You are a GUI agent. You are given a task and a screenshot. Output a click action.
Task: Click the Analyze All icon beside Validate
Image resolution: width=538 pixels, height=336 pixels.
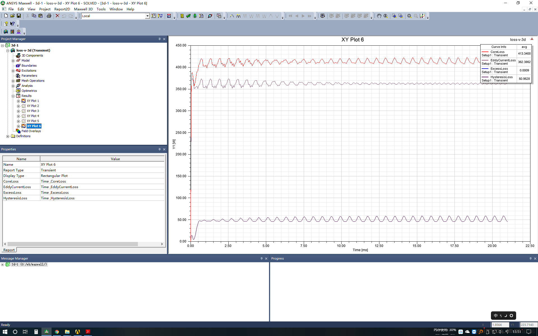pos(195,16)
